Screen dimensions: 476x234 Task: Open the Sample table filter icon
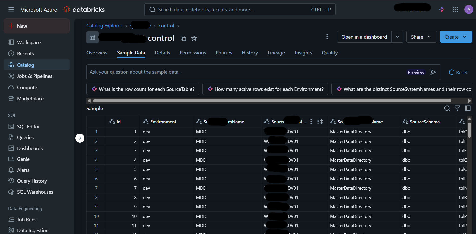point(457,108)
